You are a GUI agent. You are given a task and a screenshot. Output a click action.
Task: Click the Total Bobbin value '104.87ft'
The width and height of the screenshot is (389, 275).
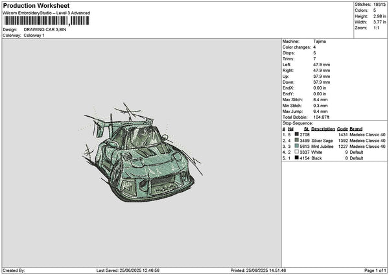click(322, 117)
